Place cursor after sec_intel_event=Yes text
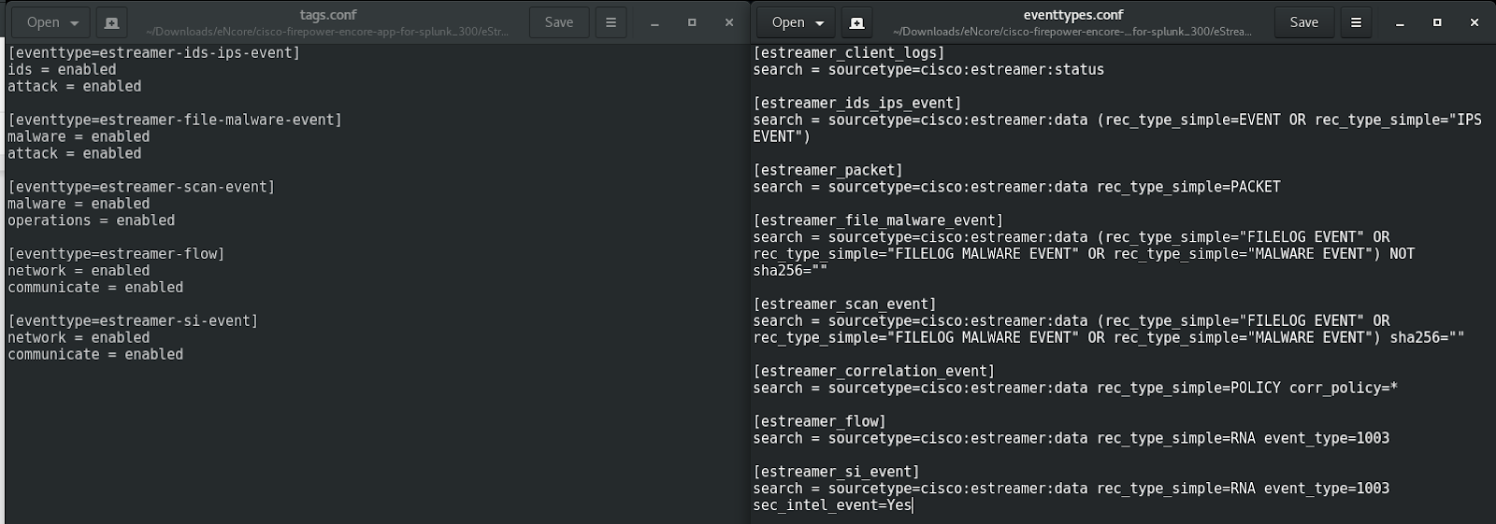 pyautogui.click(x=913, y=505)
